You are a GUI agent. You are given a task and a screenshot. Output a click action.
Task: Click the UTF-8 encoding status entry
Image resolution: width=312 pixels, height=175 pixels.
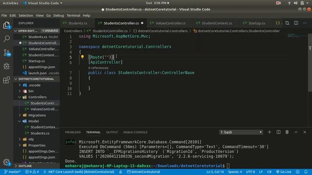251,172
